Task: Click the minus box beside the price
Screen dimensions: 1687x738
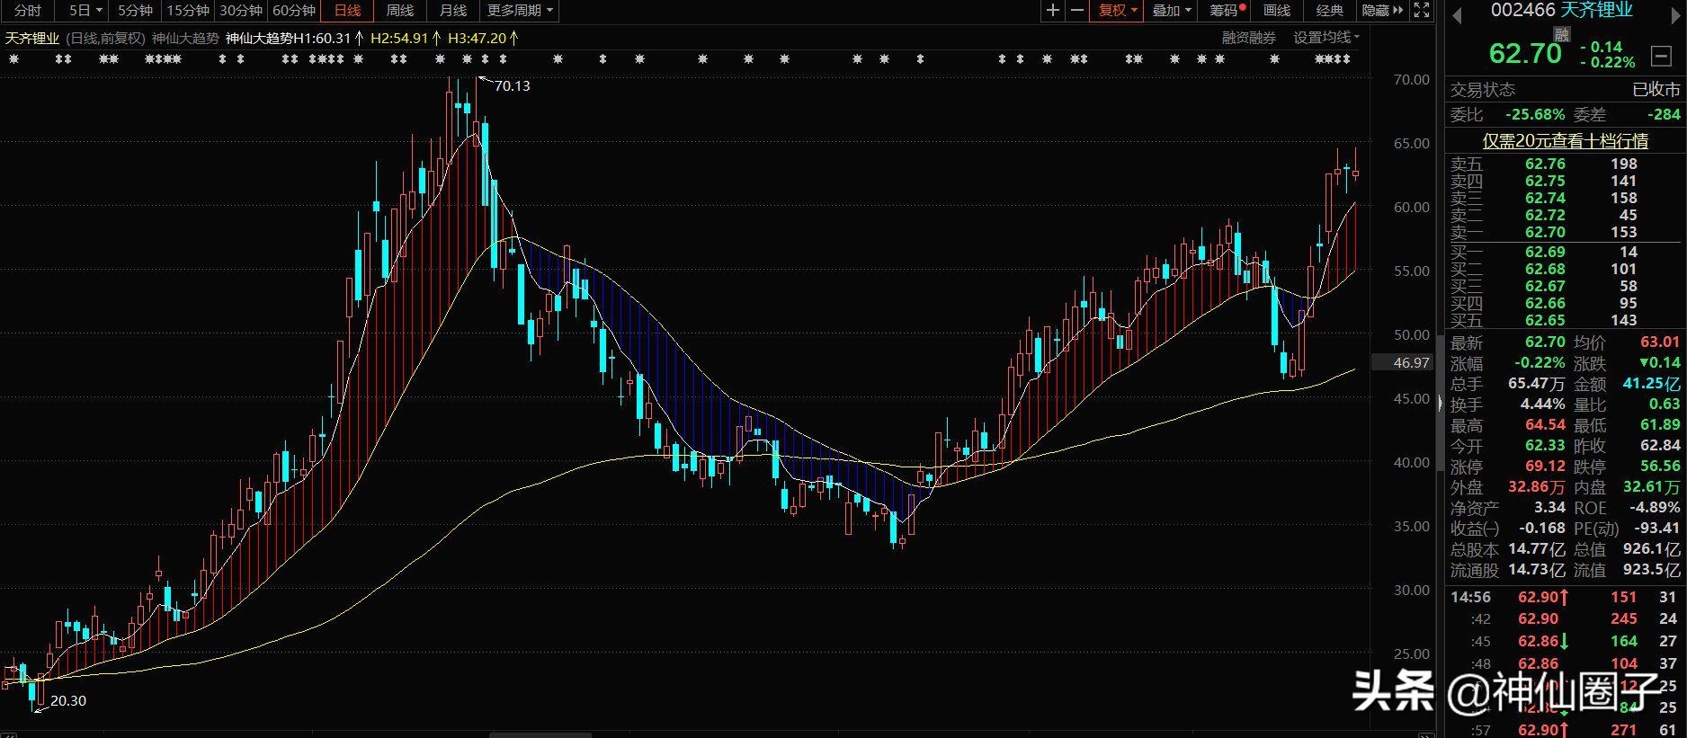Action: pyautogui.click(x=1660, y=56)
